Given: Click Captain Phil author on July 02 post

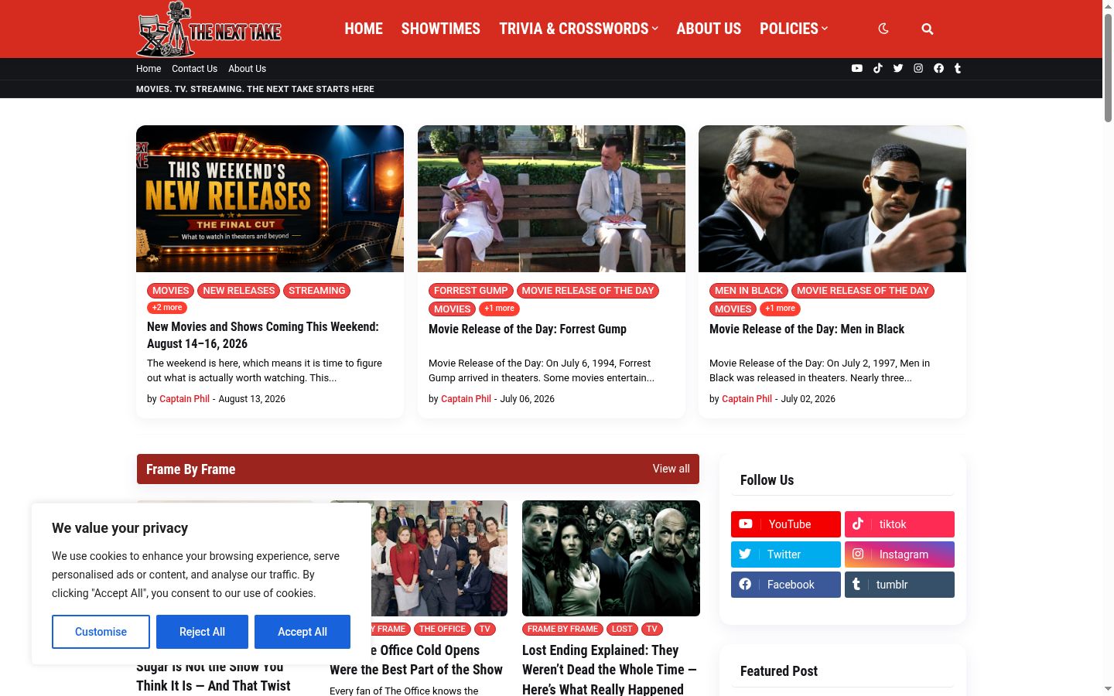Looking at the screenshot, I should 747,399.
